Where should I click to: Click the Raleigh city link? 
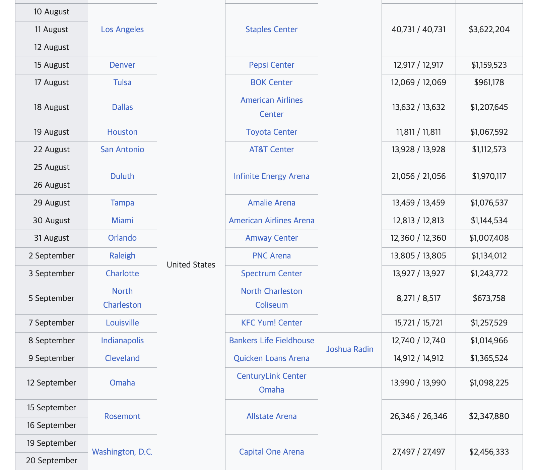coord(122,256)
